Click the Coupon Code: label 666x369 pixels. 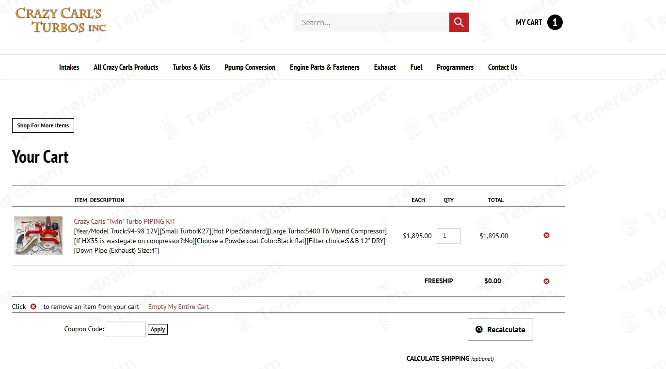[84, 329]
